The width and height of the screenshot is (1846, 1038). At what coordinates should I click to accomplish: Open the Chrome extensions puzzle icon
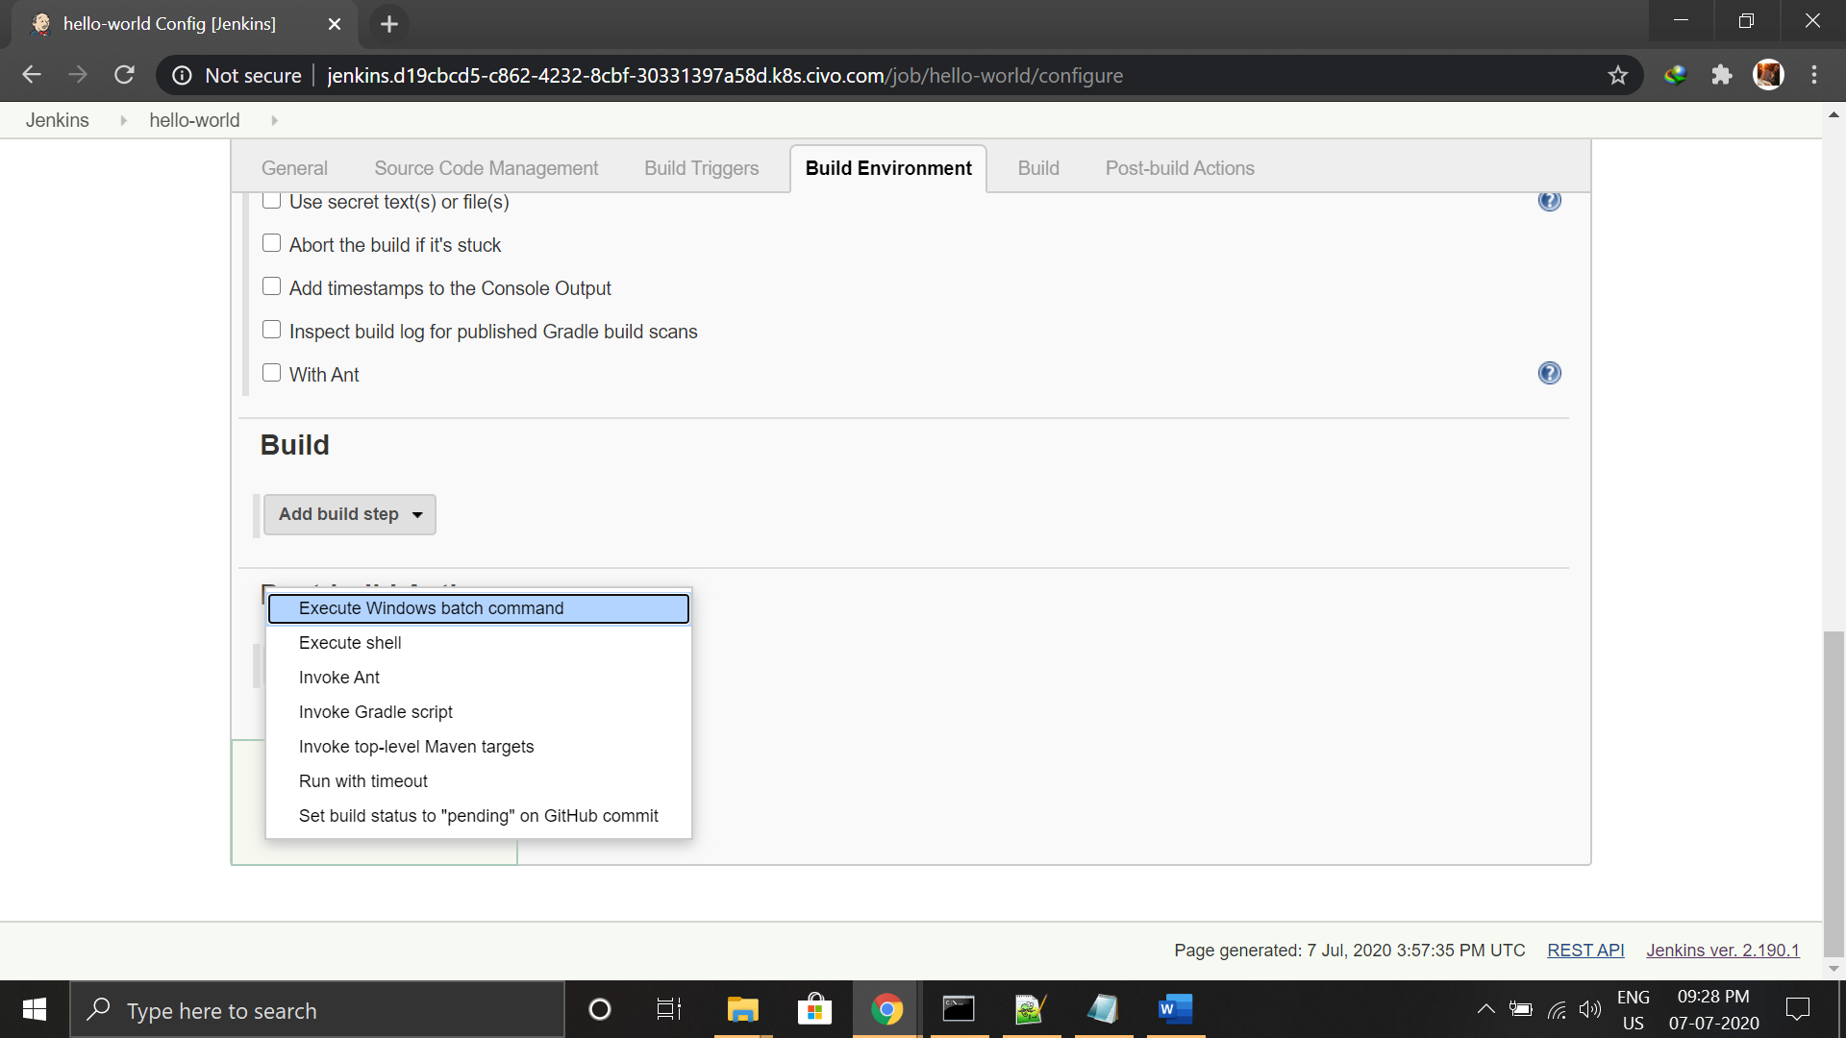point(1721,75)
